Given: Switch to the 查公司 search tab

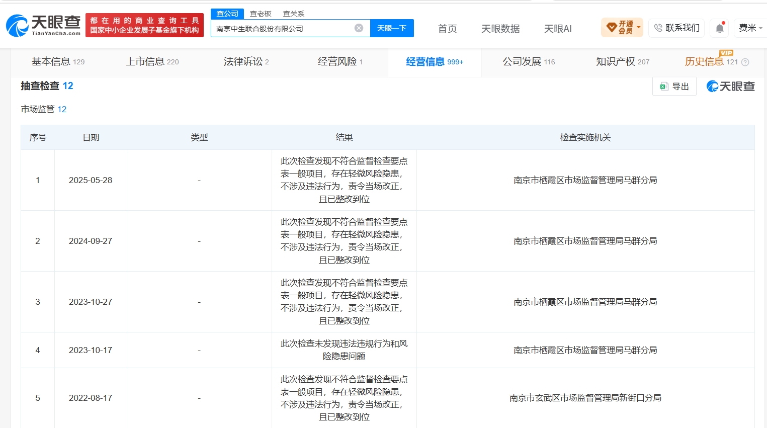Looking at the screenshot, I should 227,14.
